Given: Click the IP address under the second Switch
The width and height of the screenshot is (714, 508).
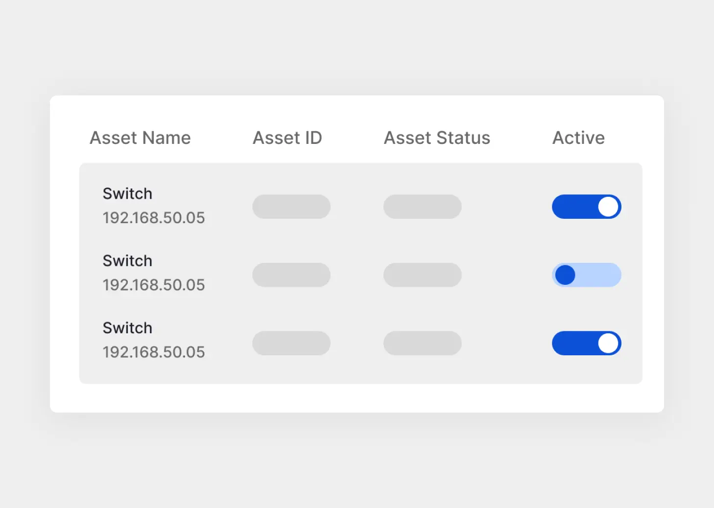Looking at the screenshot, I should tap(154, 284).
